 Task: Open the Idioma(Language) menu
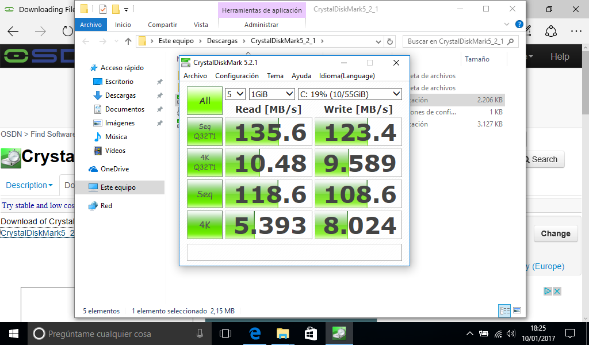click(x=347, y=76)
